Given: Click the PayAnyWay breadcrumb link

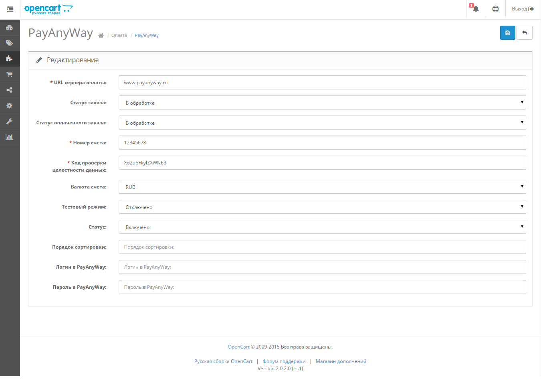Looking at the screenshot, I should click(147, 36).
